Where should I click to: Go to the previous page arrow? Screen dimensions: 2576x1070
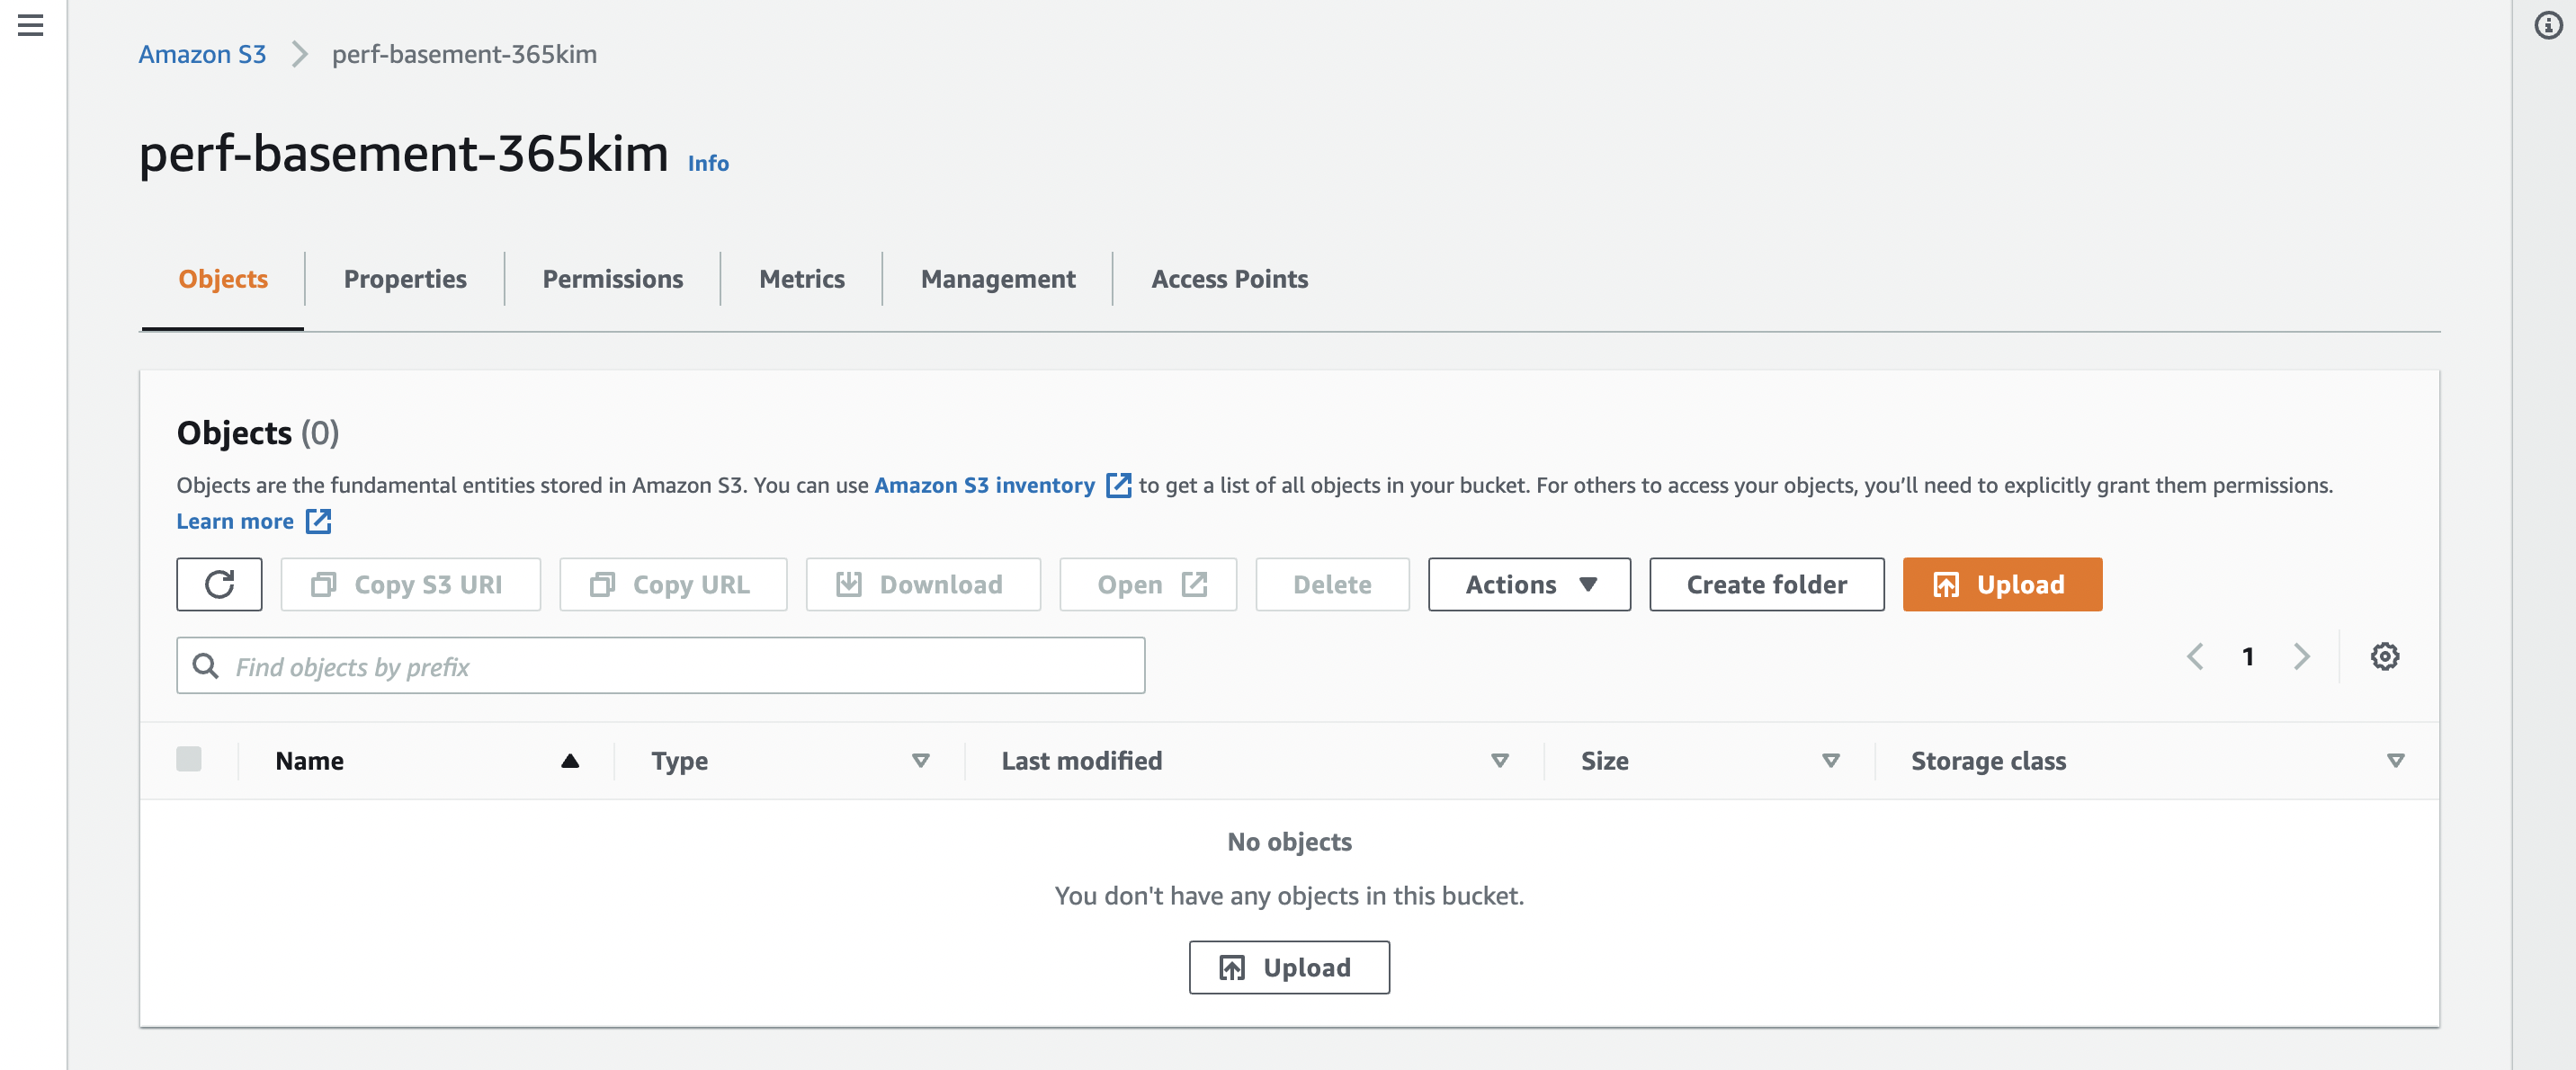click(2195, 657)
